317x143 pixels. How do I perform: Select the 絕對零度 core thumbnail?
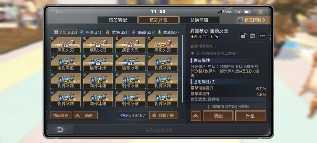pyautogui.click(x=66, y=63)
